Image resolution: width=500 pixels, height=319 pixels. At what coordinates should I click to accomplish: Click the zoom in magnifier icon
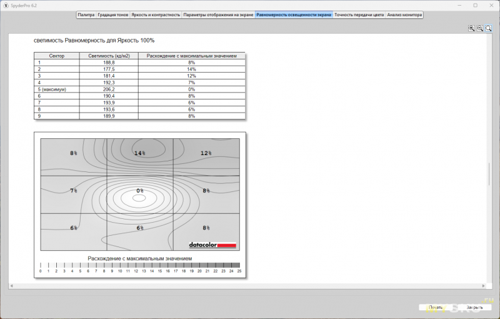471,28
